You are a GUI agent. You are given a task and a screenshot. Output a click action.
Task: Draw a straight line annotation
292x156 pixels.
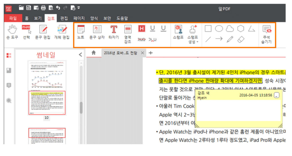(208, 39)
